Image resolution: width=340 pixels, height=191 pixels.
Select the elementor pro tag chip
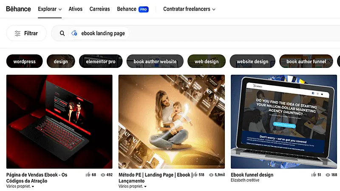(101, 61)
